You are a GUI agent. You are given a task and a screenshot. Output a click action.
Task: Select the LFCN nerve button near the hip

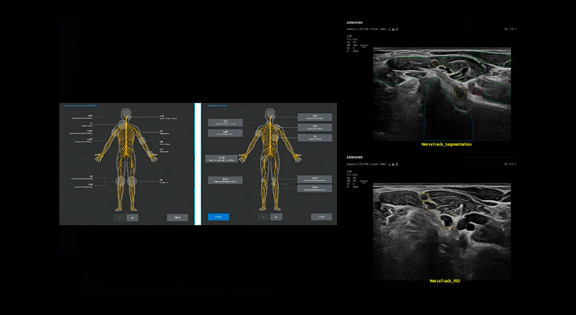click(x=222, y=158)
